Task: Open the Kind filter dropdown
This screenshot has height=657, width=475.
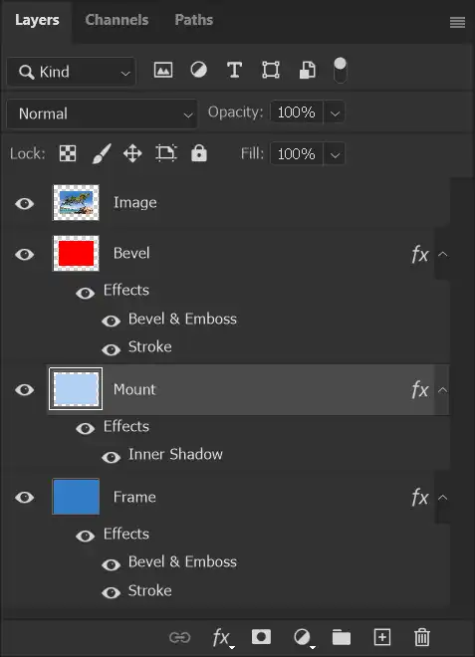Action: tap(72, 72)
